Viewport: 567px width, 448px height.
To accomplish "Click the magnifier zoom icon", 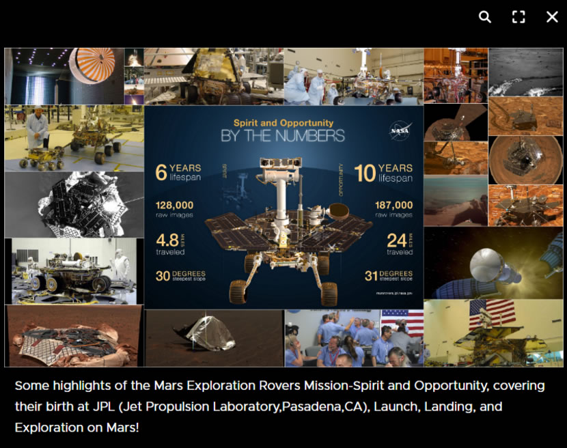I will [x=485, y=16].
